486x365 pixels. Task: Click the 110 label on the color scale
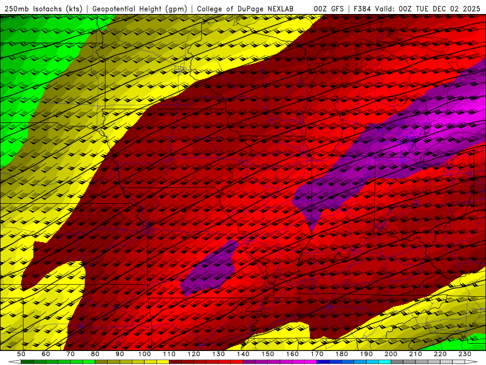click(x=169, y=354)
